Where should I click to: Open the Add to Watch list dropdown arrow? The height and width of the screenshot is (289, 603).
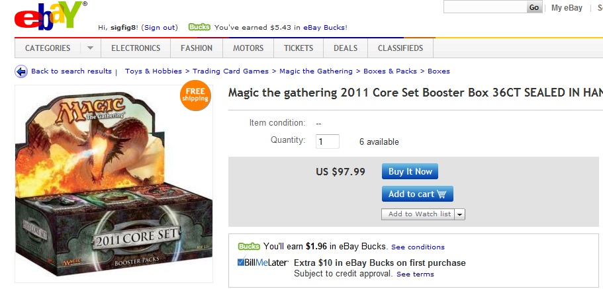tap(460, 214)
